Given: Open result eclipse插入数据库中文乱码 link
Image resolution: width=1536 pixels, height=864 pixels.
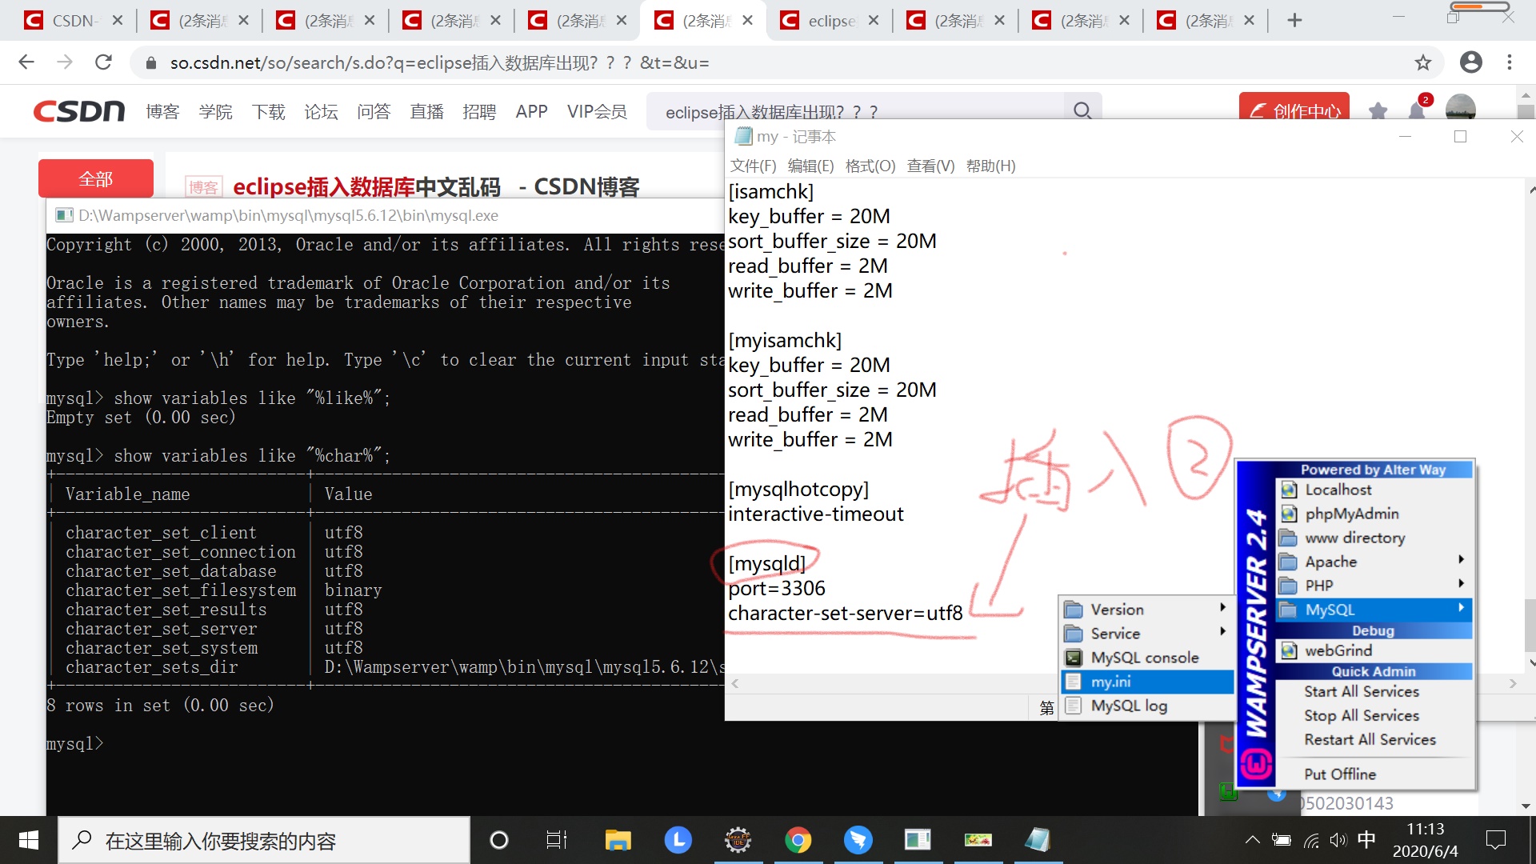Looking at the screenshot, I should pos(436,186).
